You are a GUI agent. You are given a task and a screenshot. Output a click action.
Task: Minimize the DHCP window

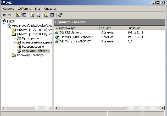click(153, 3)
